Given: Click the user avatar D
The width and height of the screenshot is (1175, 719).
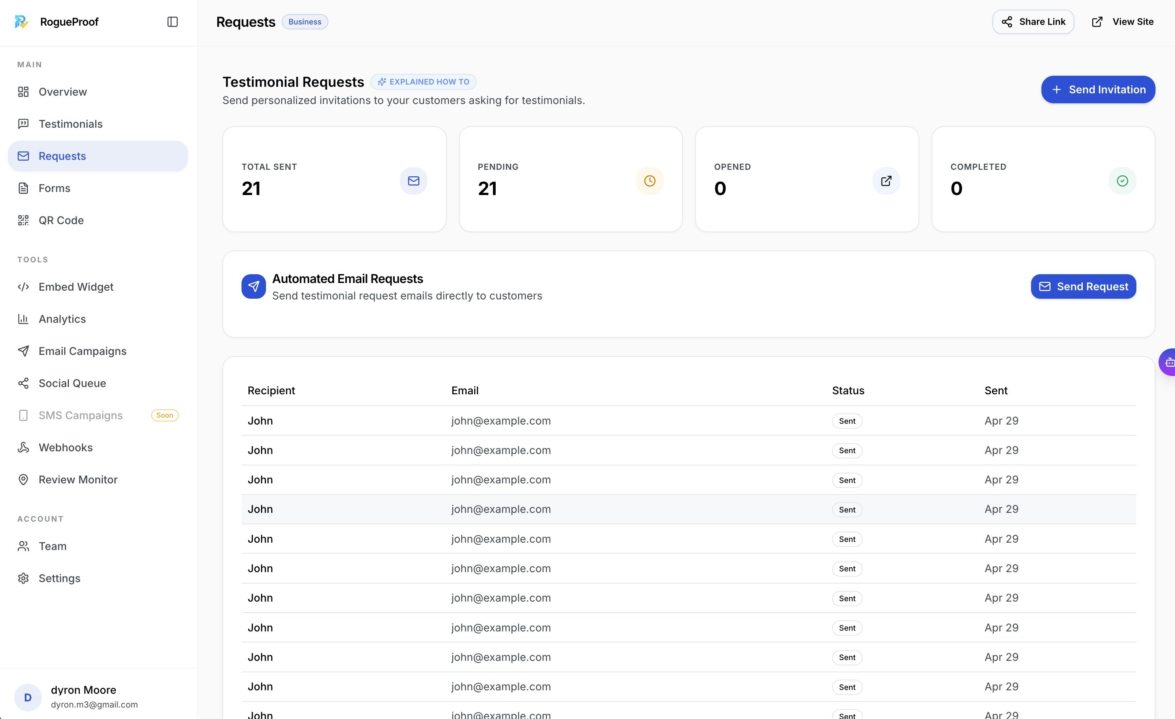Looking at the screenshot, I should point(28,698).
